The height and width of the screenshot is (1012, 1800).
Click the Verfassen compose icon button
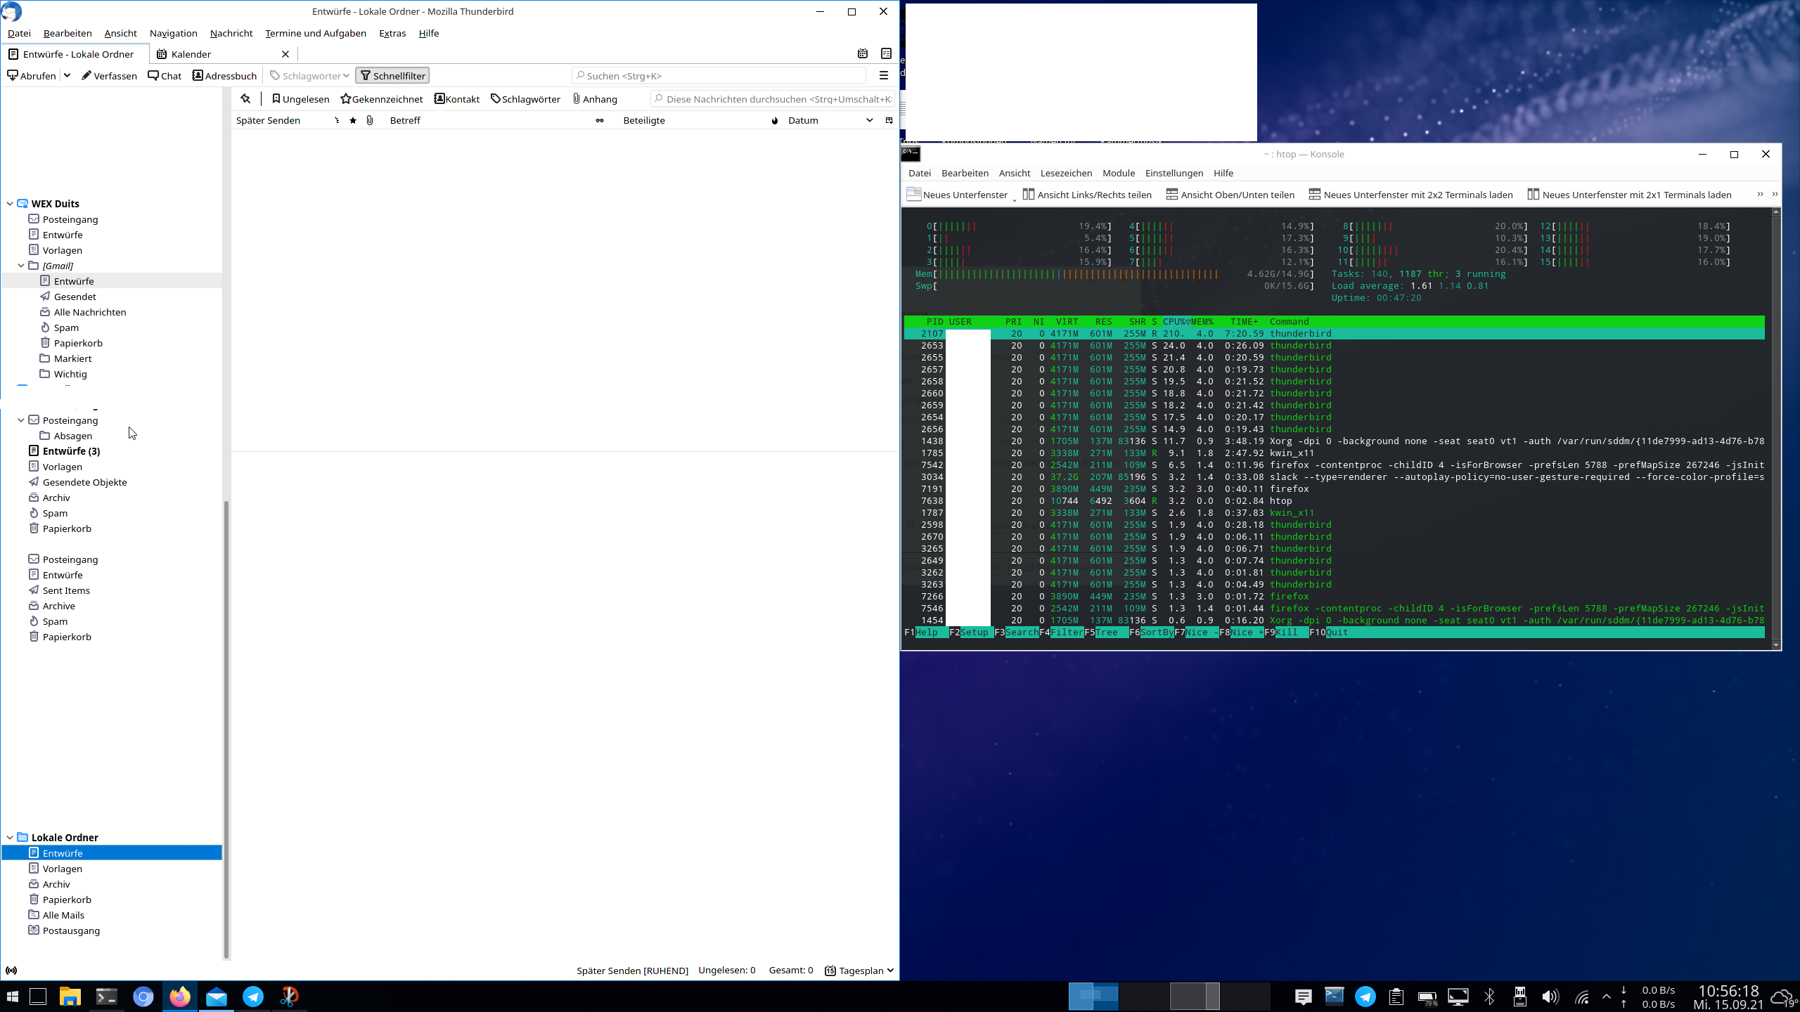109,76
